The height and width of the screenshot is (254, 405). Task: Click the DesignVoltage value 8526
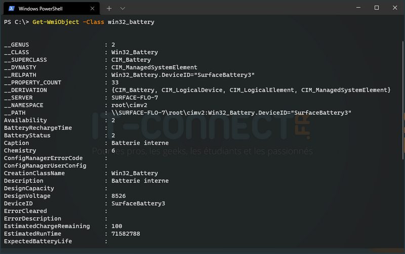(118, 196)
